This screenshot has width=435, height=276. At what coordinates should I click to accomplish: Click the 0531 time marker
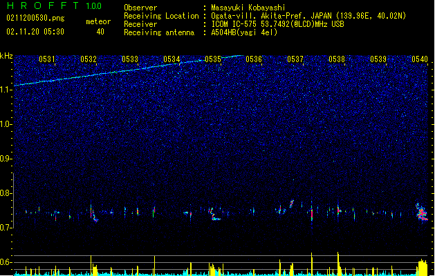tap(47, 59)
